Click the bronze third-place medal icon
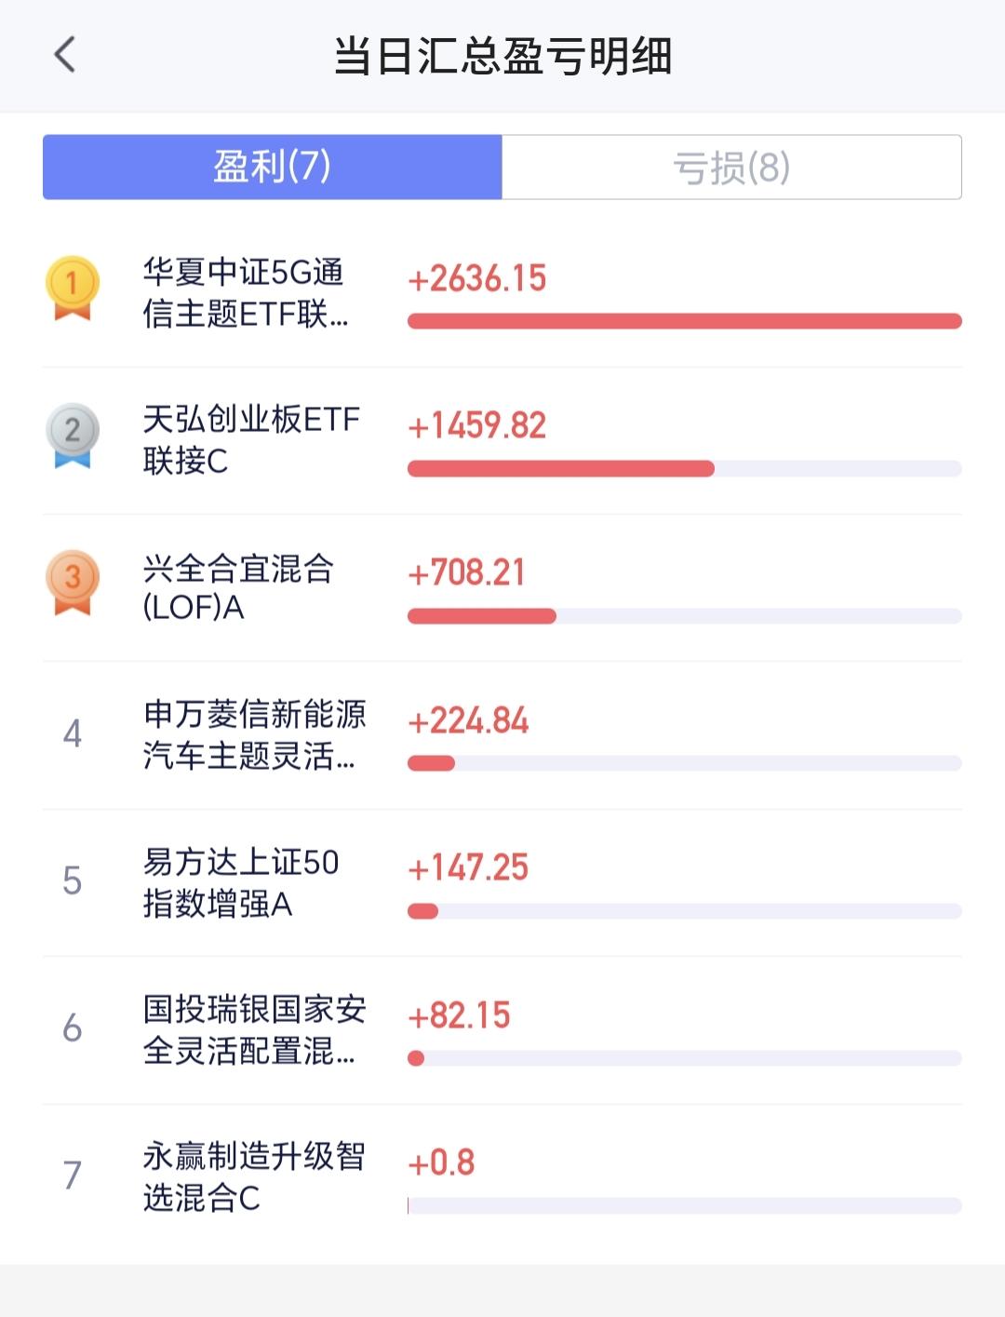Viewport: 1005px width, 1317px height. (73, 582)
